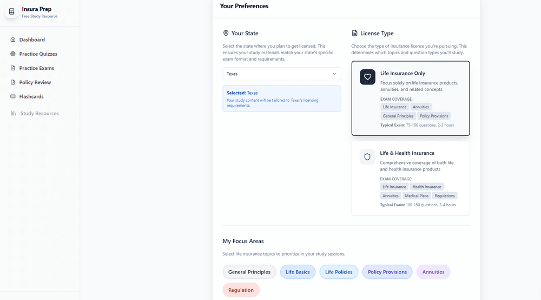Click the purple Annuities focus chip

coord(433,272)
